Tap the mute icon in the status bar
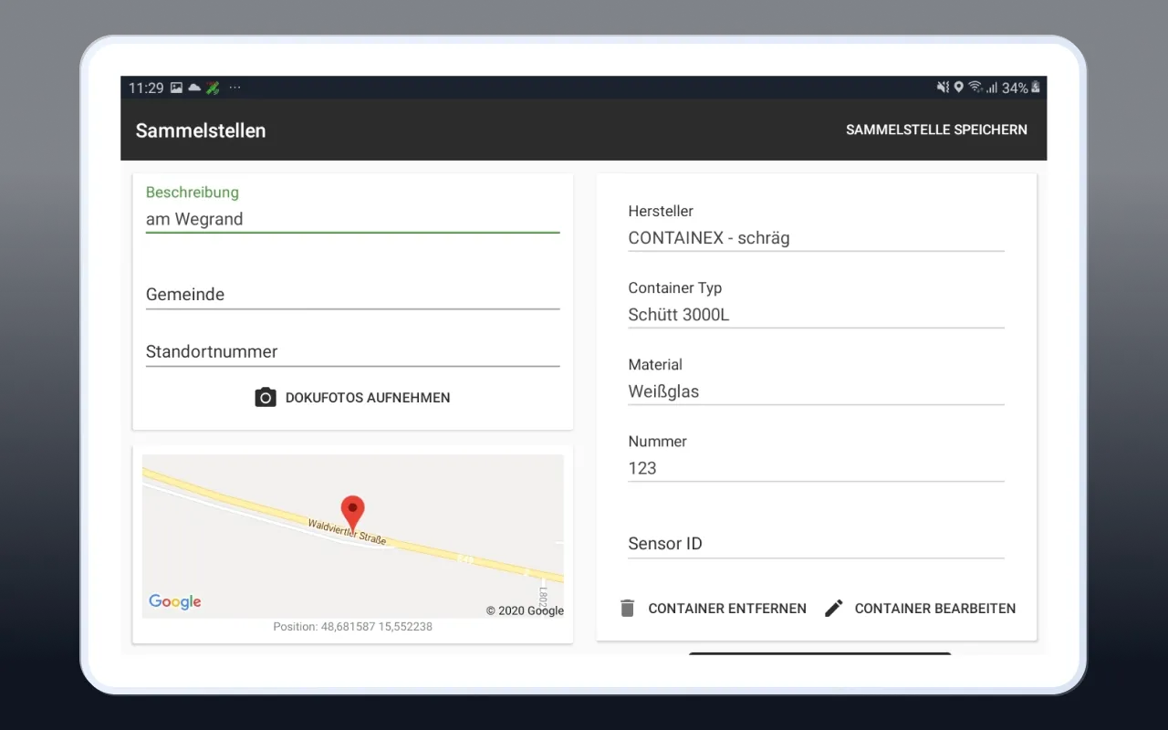This screenshot has width=1168, height=730. click(x=943, y=88)
